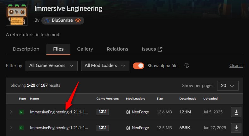Viewport: 249px width, 136px height.
Task: Select the Files tab
Action: (58, 49)
